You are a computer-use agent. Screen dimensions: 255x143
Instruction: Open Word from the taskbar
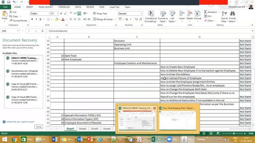tap(55, 139)
